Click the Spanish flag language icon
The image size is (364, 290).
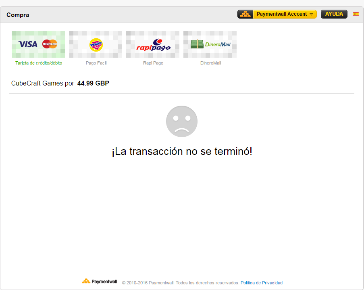pyautogui.click(x=356, y=14)
